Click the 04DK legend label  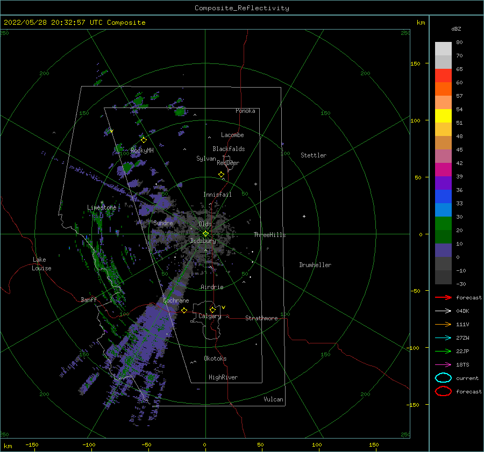pos(462,311)
